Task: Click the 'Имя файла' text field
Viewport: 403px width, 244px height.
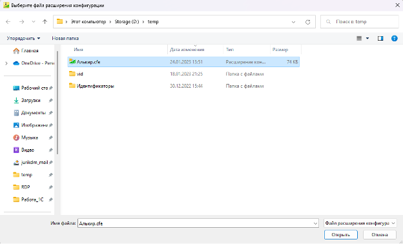Action: pyautogui.click(x=195, y=223)
